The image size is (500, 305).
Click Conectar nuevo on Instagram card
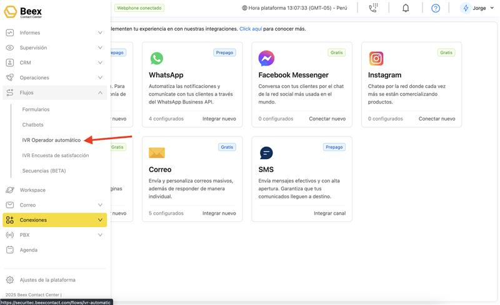tap(436, 119)
